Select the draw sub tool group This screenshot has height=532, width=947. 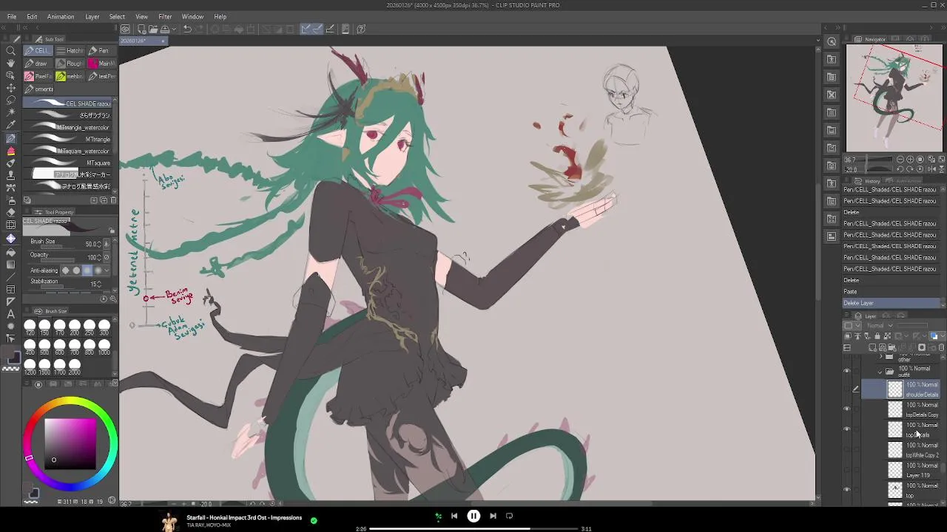pos(38,63)
